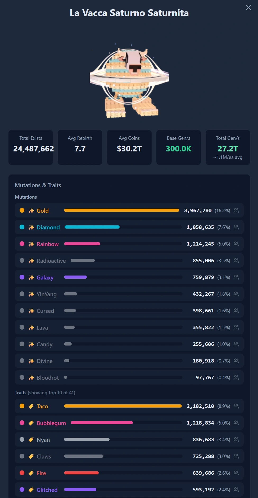The width and height of the screenshot is (258, 498).
Task: Click the sparkle icon beside Radioactive
Action: pos(31,261)
